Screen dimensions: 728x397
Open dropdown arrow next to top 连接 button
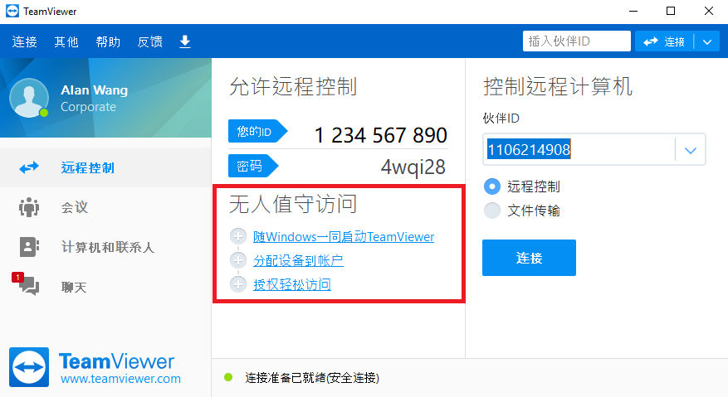[706, 41]
